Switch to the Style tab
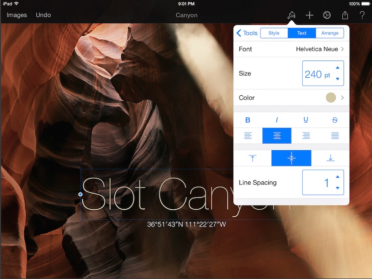The image size is (372, 279). click(274, 33)
